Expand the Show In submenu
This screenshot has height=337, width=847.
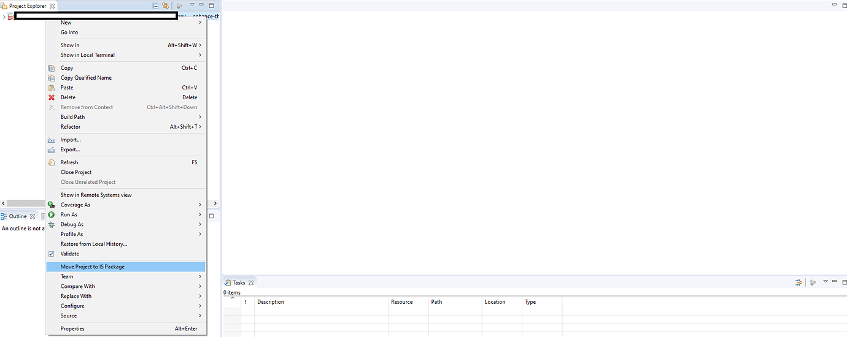(x=126, y=45)
